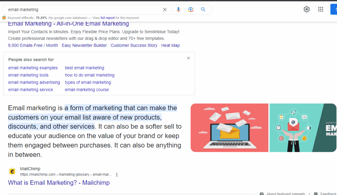Click the highlighted featured snippet text

pos(92,117)
